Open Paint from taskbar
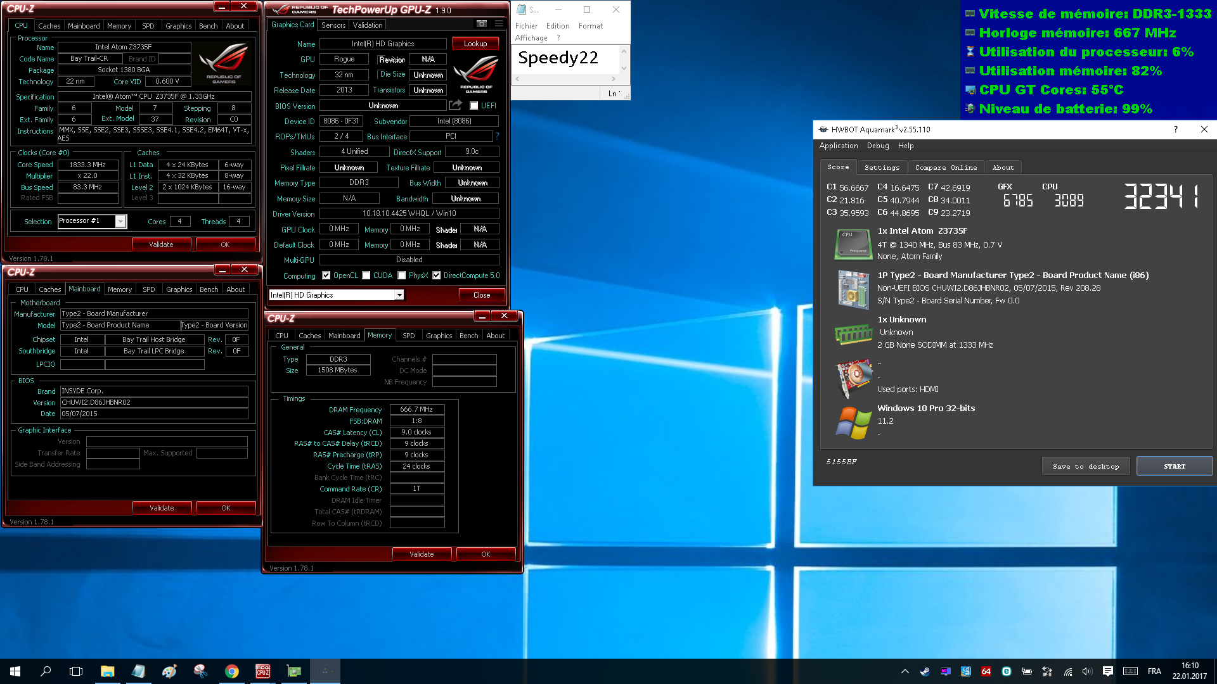 coord(169,671)
